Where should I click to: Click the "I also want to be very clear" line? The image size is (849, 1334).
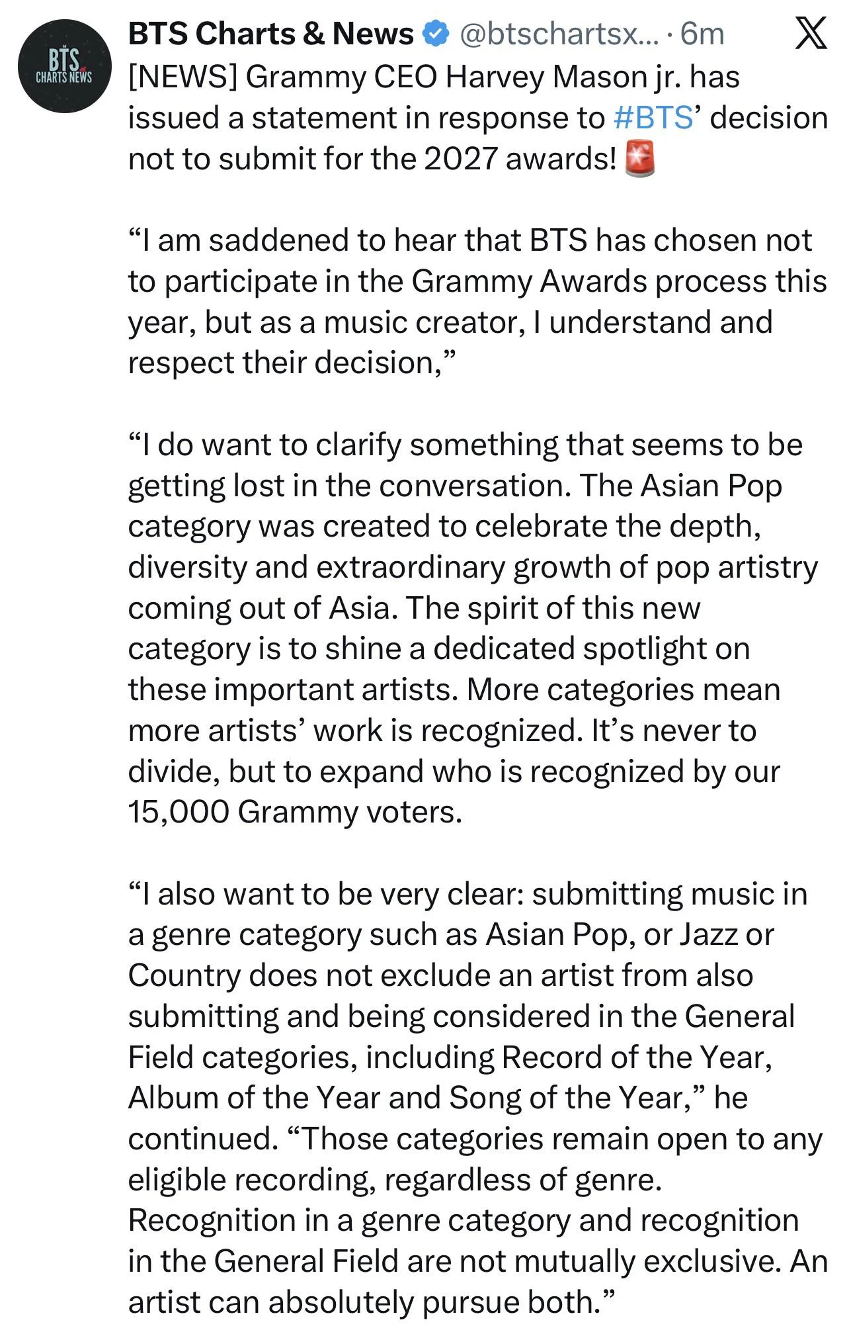pos(467,894)
